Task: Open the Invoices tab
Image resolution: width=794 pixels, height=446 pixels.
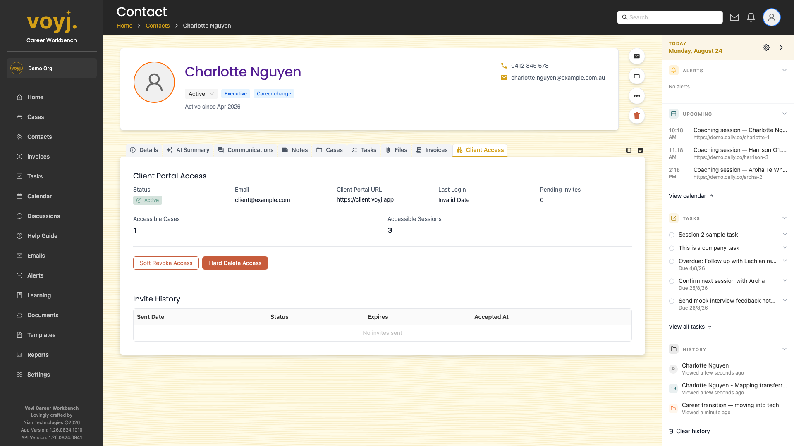Action: [432, 150]
